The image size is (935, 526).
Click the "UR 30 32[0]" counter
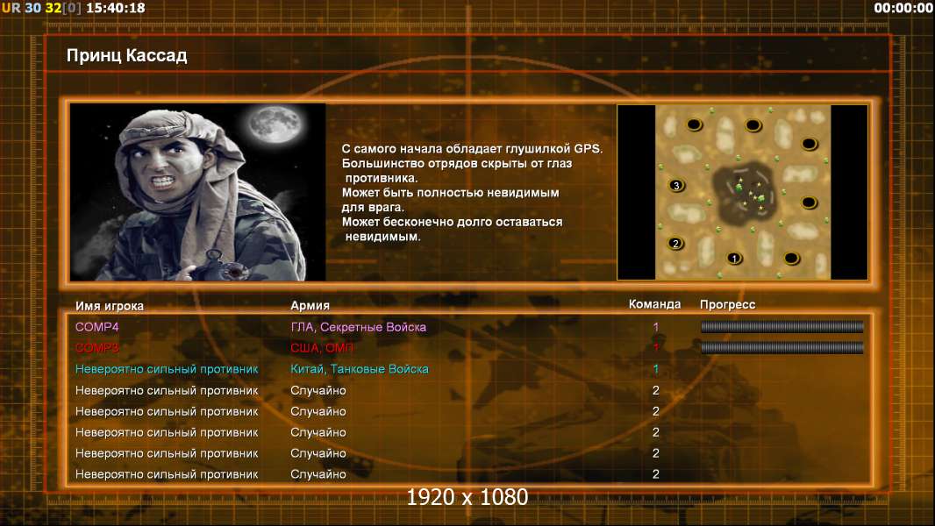[41, 8]
